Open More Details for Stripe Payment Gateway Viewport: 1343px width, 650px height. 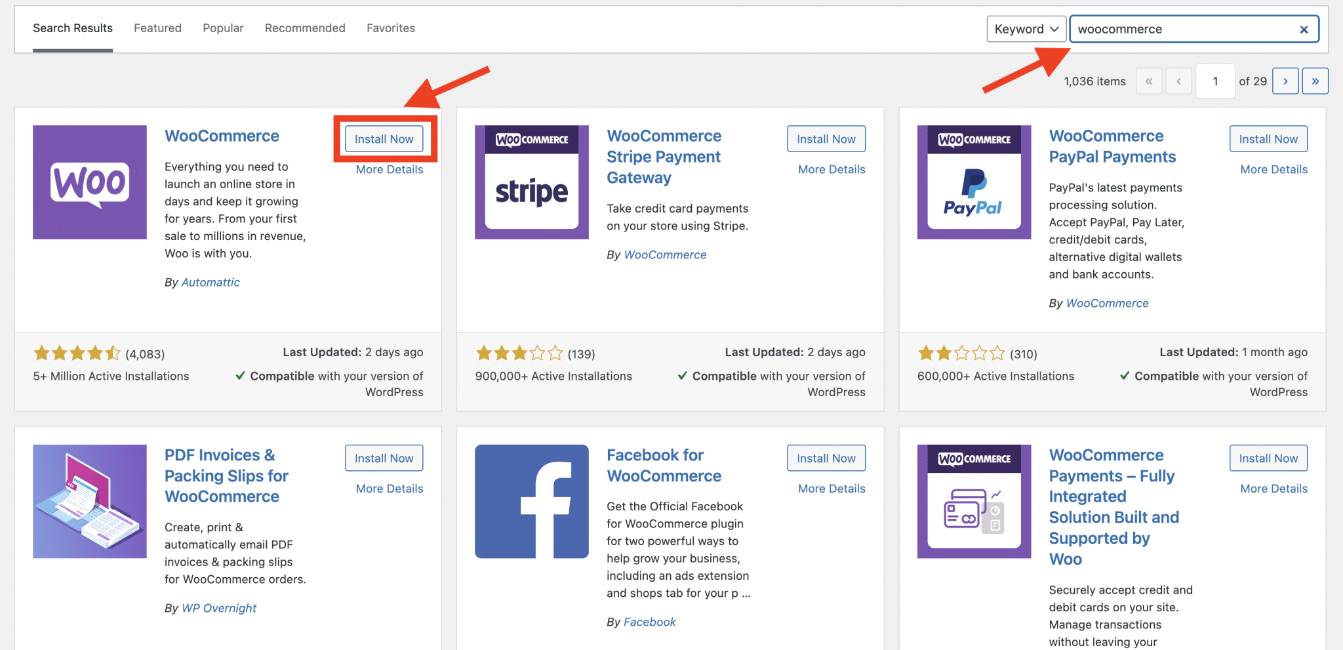pyautogui.click(x=832, y=169)
